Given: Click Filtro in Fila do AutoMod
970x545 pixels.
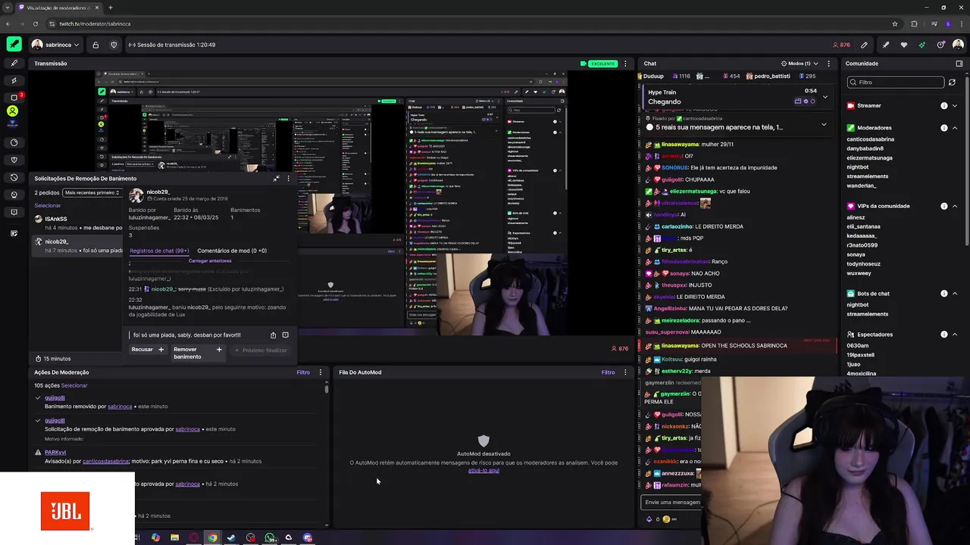Looking at the screenshot, I should 608,372.
